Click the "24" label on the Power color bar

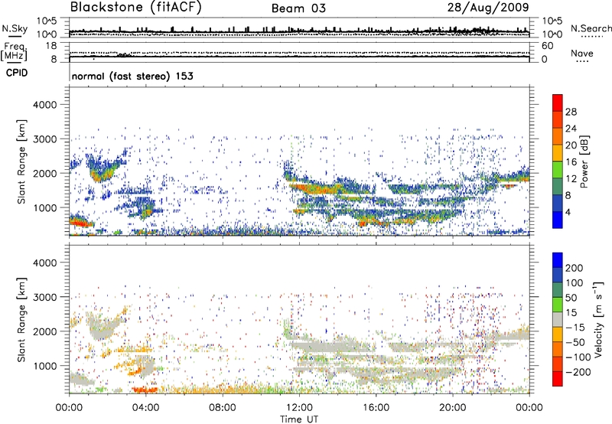571,129
